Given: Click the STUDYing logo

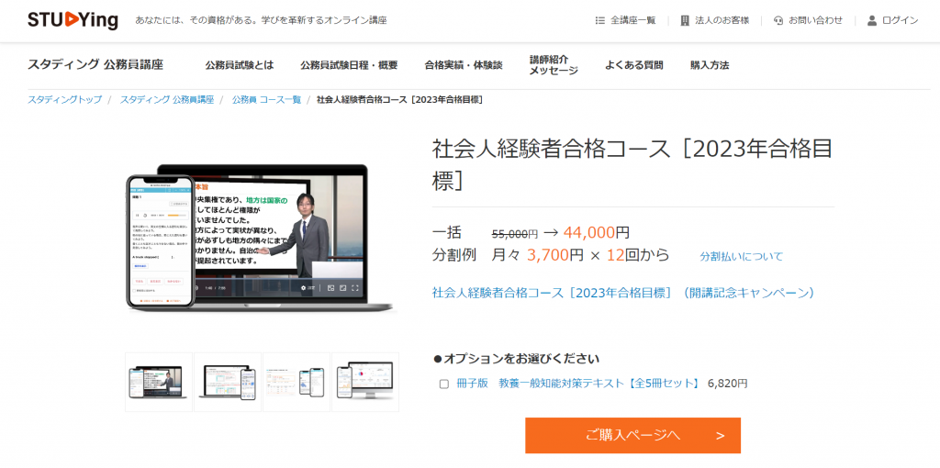Looking at the screenshot, I should pyautogui.click(x=73, y=20).
